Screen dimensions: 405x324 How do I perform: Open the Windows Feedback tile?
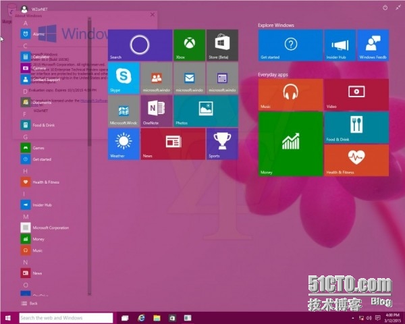pos(373,45)
